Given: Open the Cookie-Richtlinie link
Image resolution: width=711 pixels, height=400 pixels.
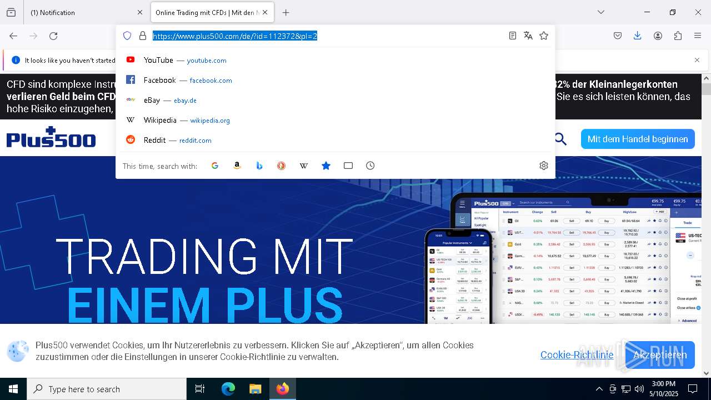Looking at the screenshot, I should pos(577,354).
